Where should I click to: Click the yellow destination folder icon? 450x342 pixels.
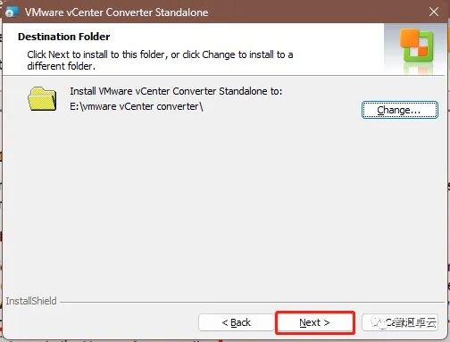tap(42, 99)
